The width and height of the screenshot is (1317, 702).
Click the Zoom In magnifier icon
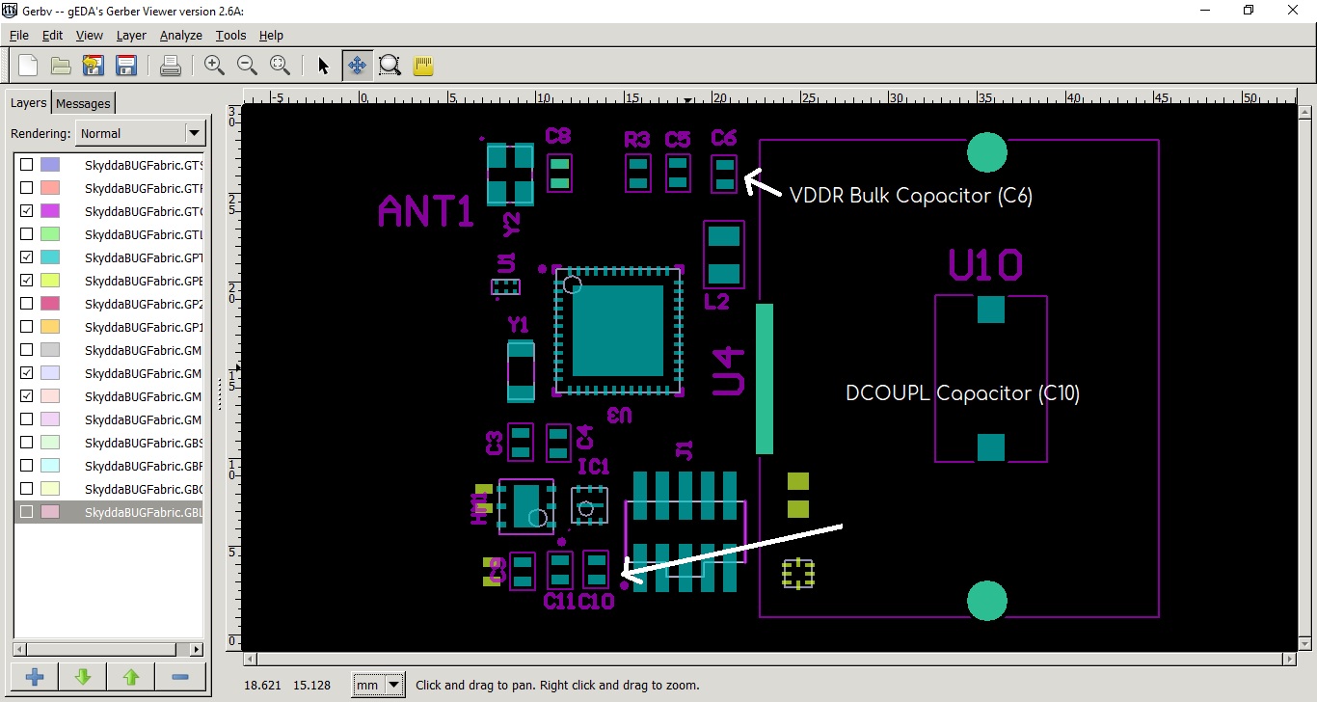[x=214, y=65]
